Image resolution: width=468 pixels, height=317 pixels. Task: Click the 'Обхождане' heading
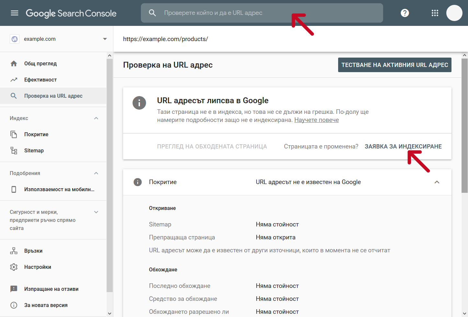click(163, 270)
